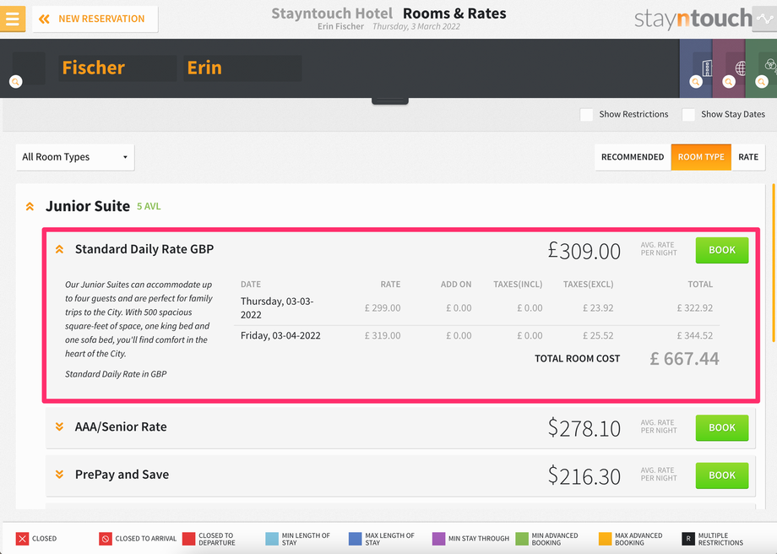Click the 5 AVL availability label
Image resolution: width=777 pixels, height=554 pixels.
(x=149, y=207)
